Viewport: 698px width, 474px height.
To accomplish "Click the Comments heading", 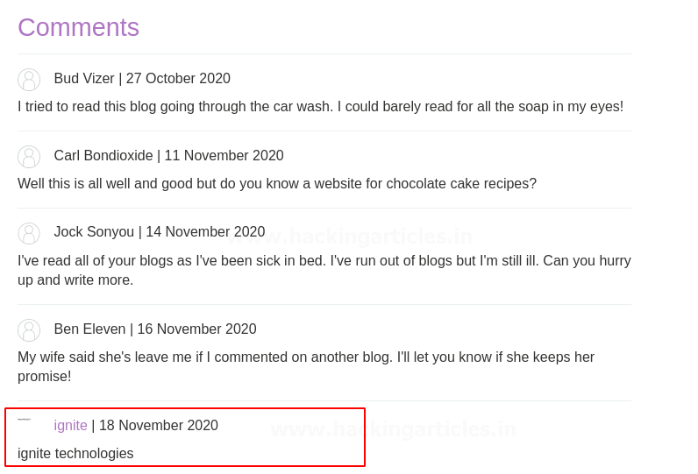I will (78, 27).
